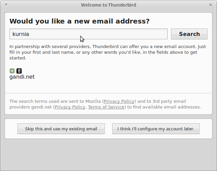Click the partnership description paragraph
The image size is (217, 171).
107,52
